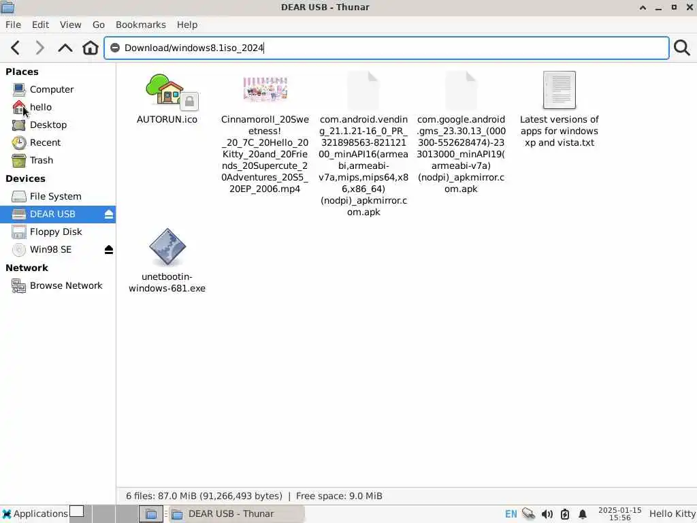The height and width of the screenshot is (523, 697).
Task: Open the power manager battery tray icon
Action: click(564, 514)
